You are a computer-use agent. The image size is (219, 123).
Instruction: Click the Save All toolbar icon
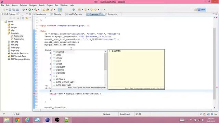click(14, 10)
